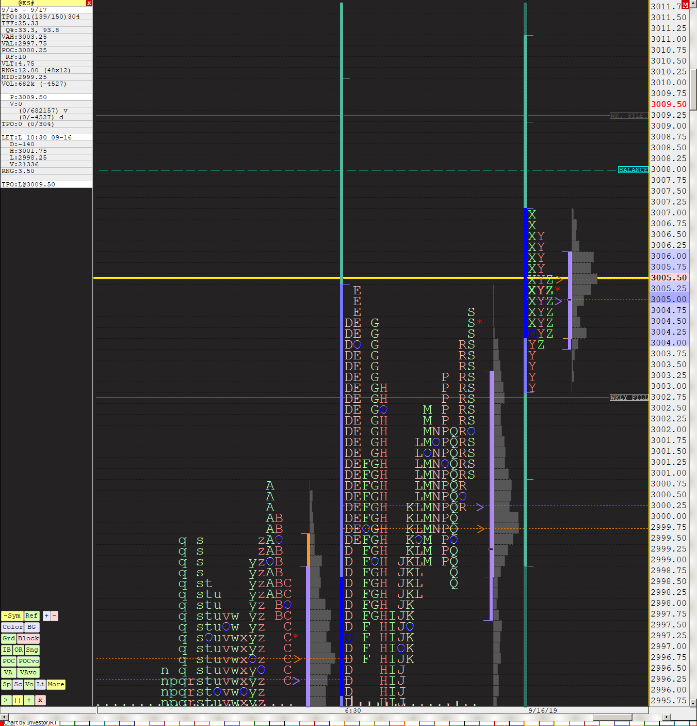The width and height of the screenshot is (697, 726).
Task: Click the green + button next to pause
Action: click(x=29, y=700)
